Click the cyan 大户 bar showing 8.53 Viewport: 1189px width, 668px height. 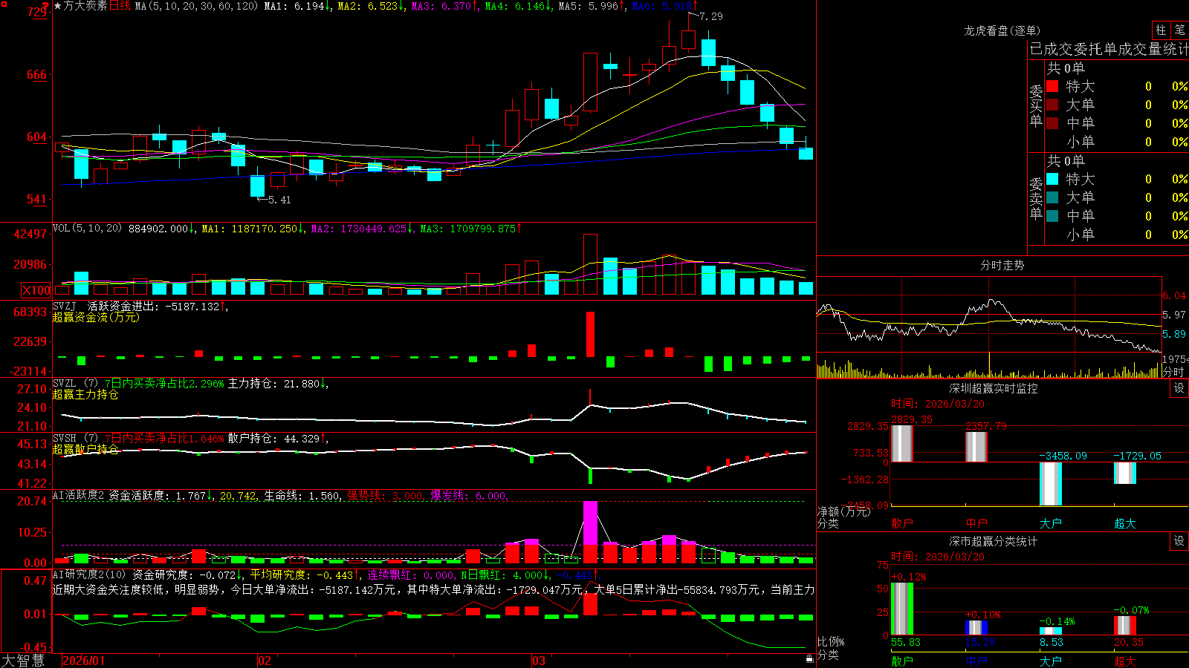(x=1051, y=631)
